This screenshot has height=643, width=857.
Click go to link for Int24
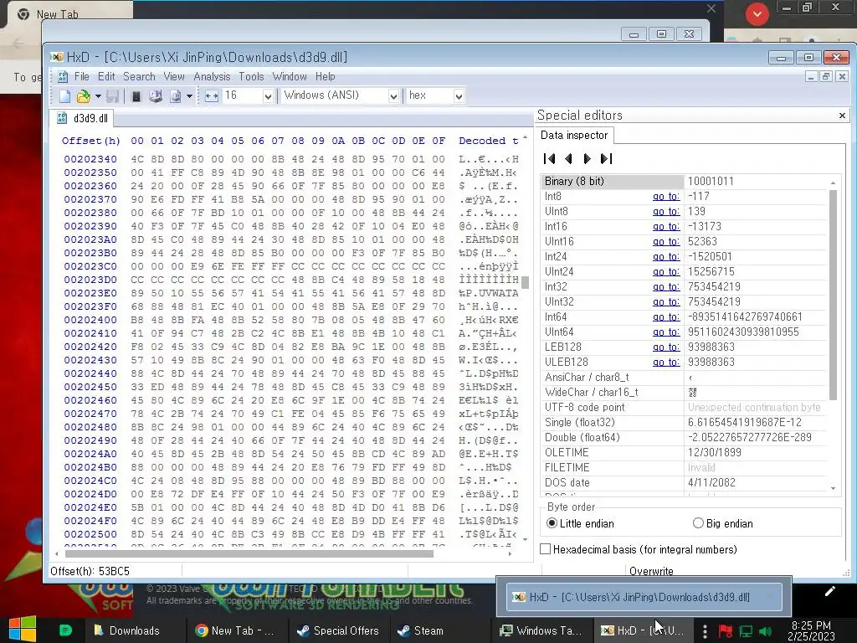tap(665, 256)
